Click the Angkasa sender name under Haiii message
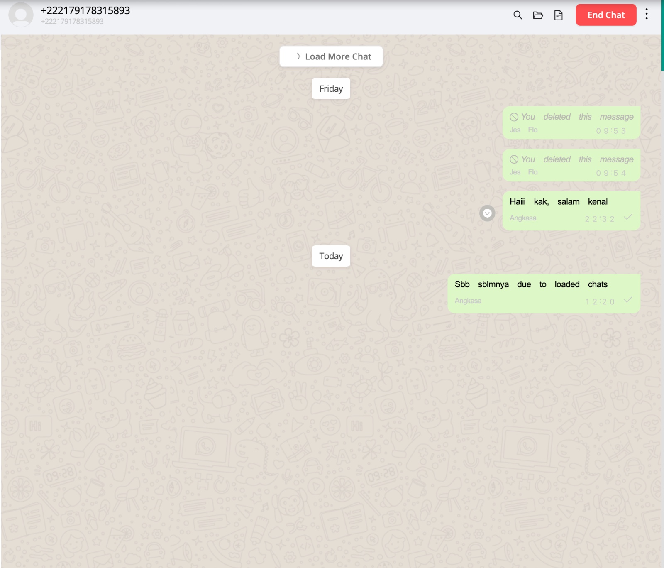This screenshot has height=568, width=664. click(523, 218)
